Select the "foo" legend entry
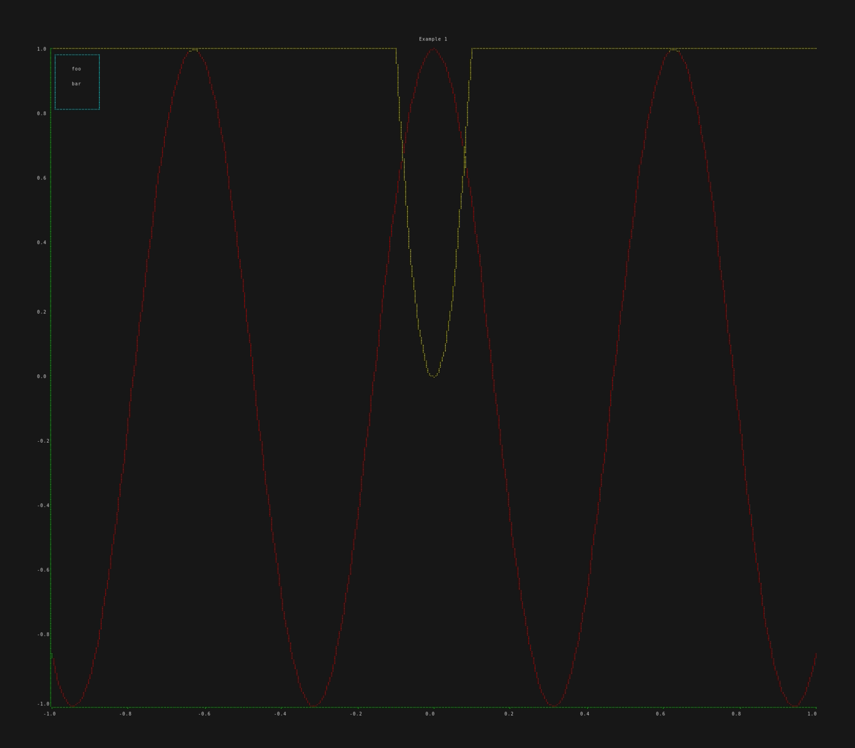 click(x=76, y=69)
